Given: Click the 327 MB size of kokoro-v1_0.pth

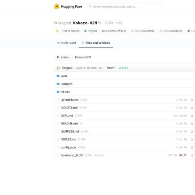Looking at the screenshot, I should tap(172, 155).
